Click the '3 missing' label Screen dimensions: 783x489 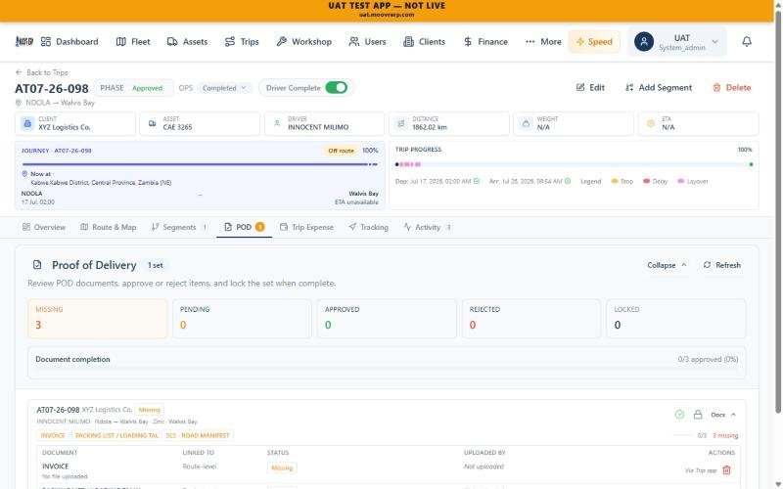[725, 435]
